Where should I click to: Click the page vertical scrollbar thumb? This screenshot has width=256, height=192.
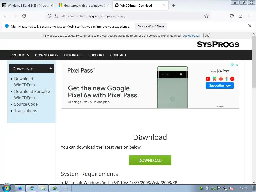254,62
